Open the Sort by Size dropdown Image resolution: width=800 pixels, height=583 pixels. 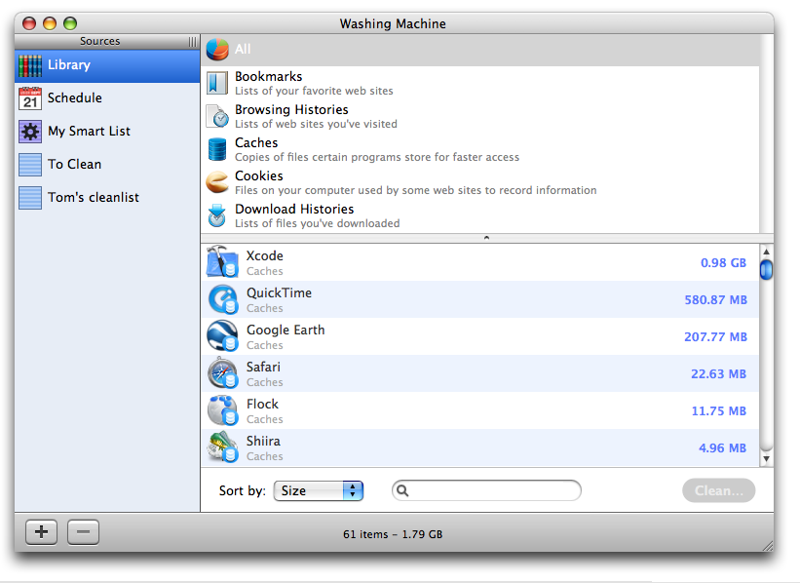point(319,490)
